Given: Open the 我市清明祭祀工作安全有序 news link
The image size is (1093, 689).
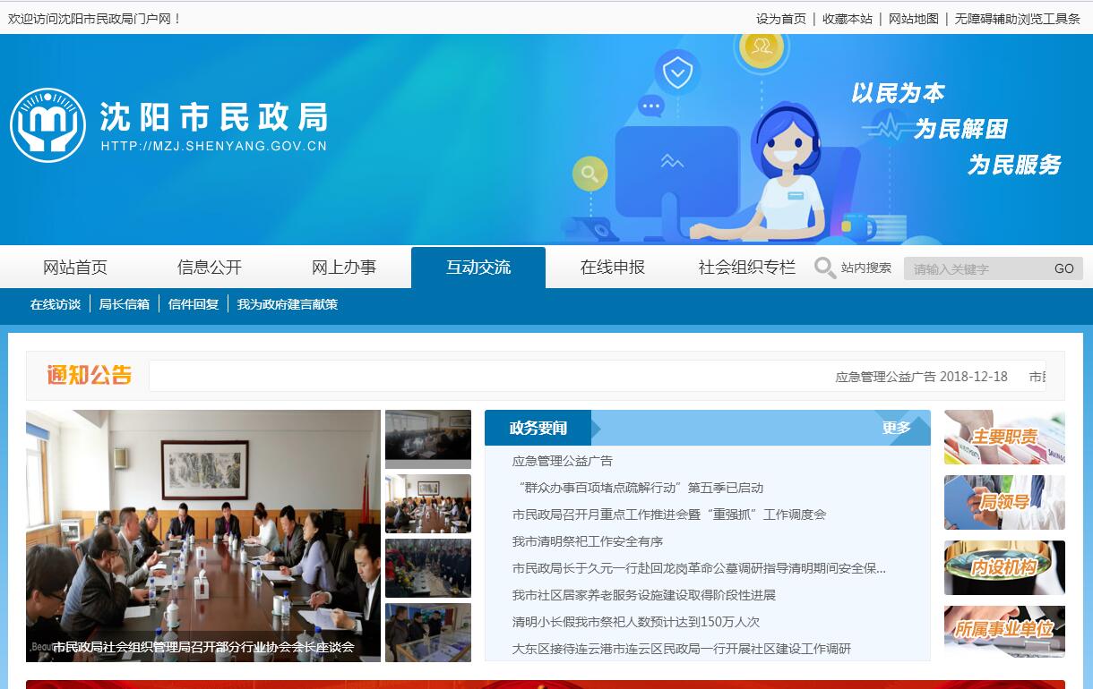Looking at the screenshot, I should 588,541.
